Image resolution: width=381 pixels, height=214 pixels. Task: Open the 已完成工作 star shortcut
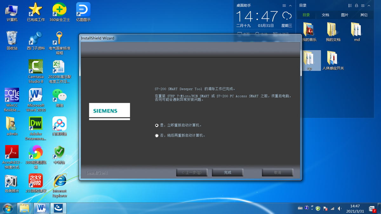click(x=36, y=12)
